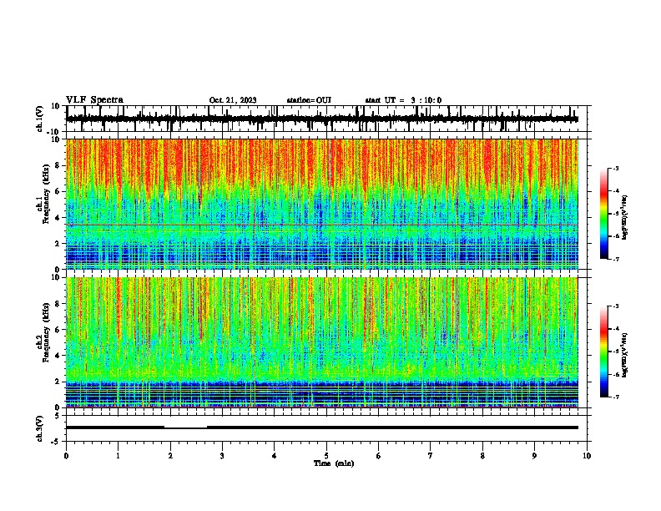Click the "6" kHz tick on ch.2 spectrogram
The height and width of the screenshot is (511, 661).
point(58,330)
